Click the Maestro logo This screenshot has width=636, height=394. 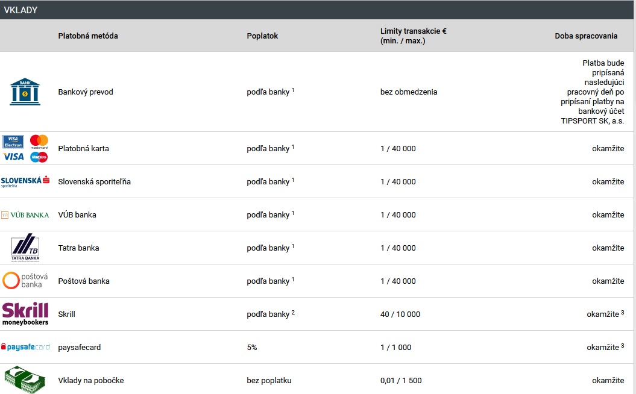point(39,157)
